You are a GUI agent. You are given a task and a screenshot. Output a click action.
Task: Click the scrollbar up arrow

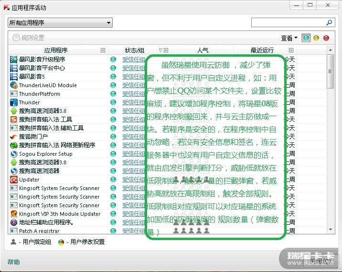(331, 50)
